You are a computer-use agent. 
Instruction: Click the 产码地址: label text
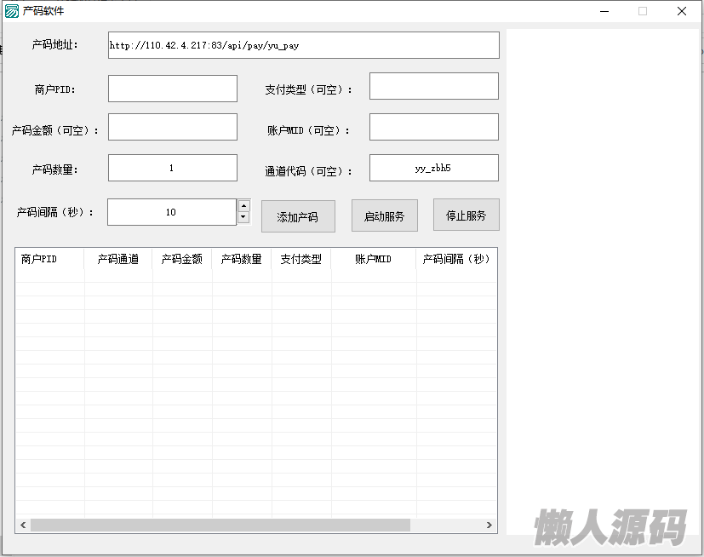[54, 44]
